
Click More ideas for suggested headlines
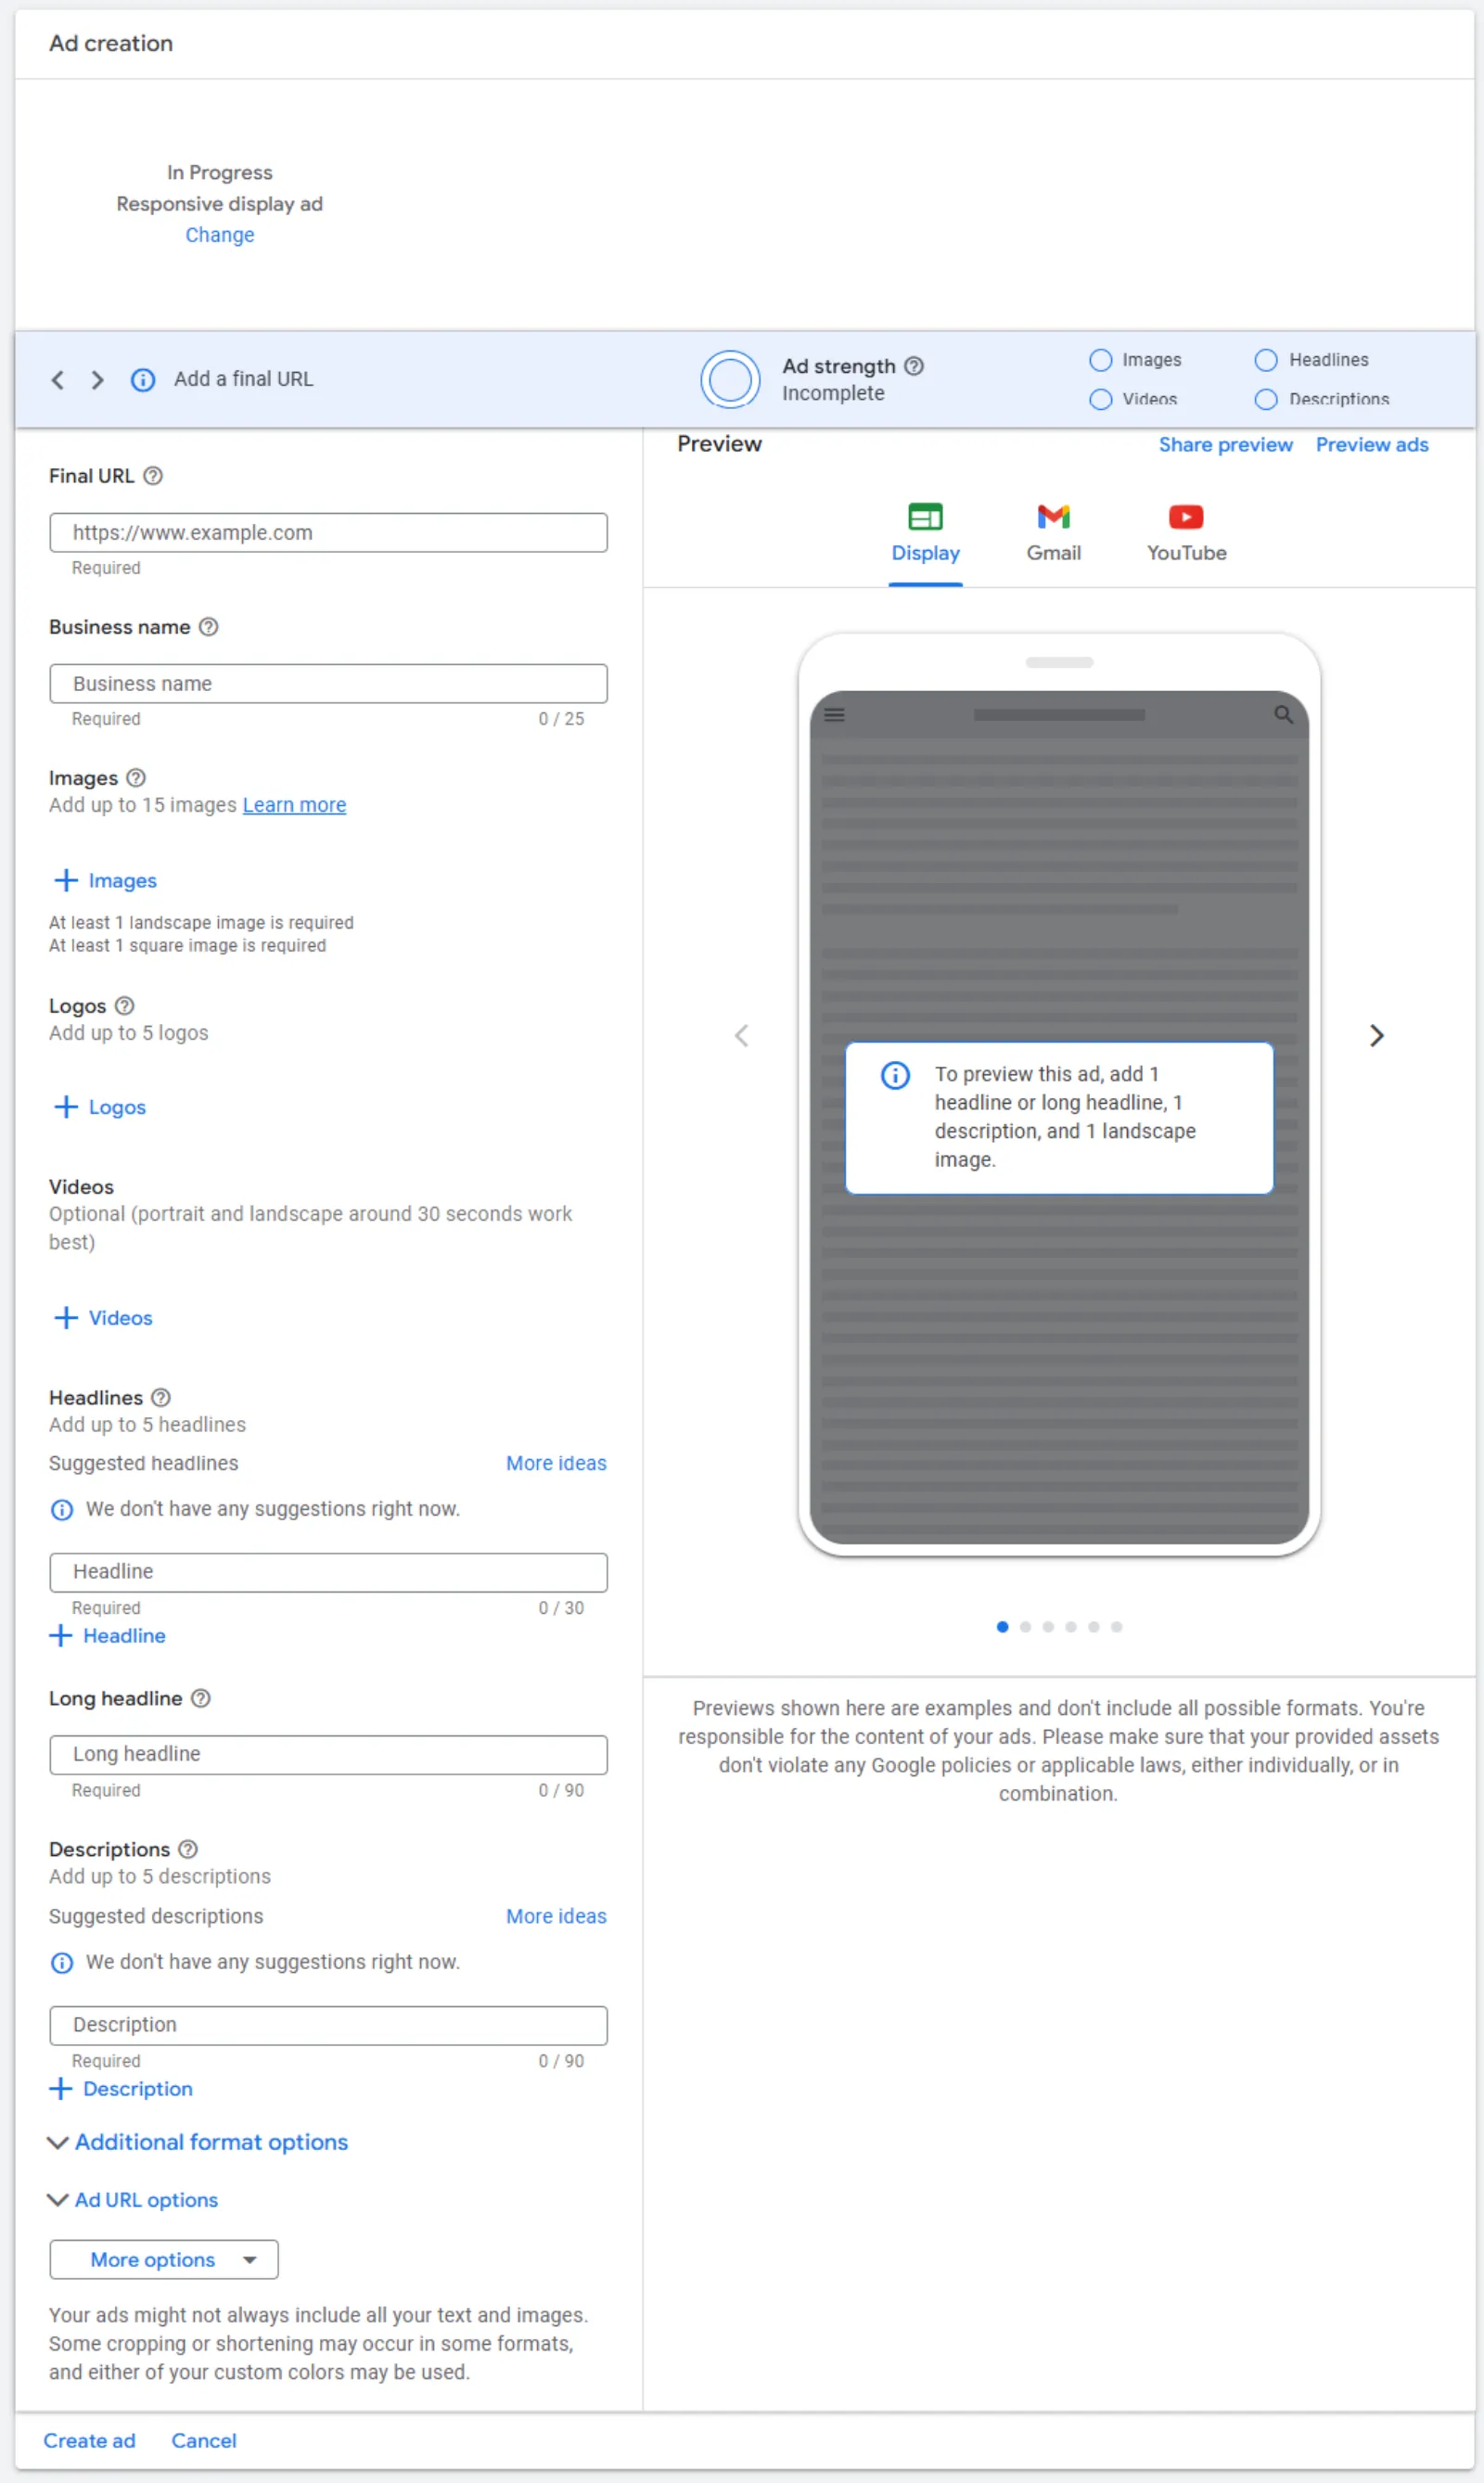(556, 1464)
